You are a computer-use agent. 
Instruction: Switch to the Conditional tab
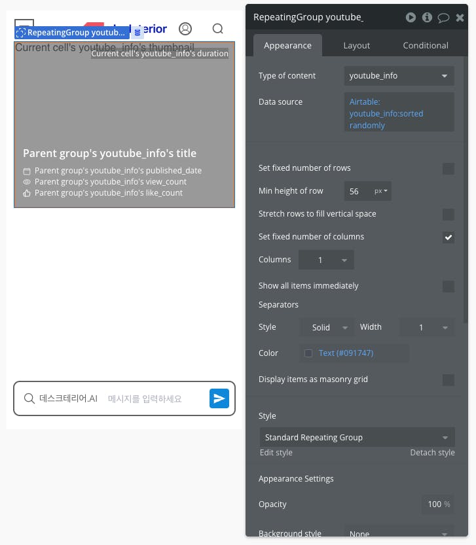pyautogui.click(x=425, y=46)
